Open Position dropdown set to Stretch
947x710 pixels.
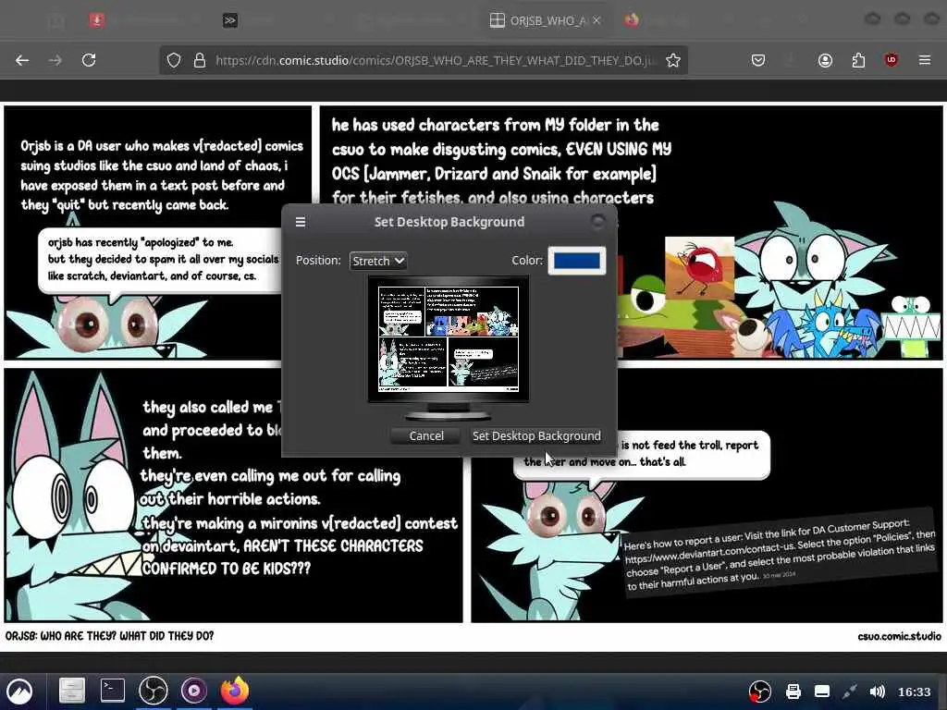(x=378, y=261)
